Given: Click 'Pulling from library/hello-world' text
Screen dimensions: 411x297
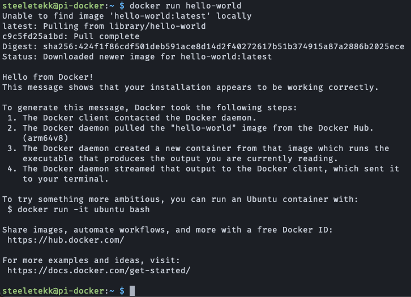Looking at the screenshot, I should tap(124, 26).
